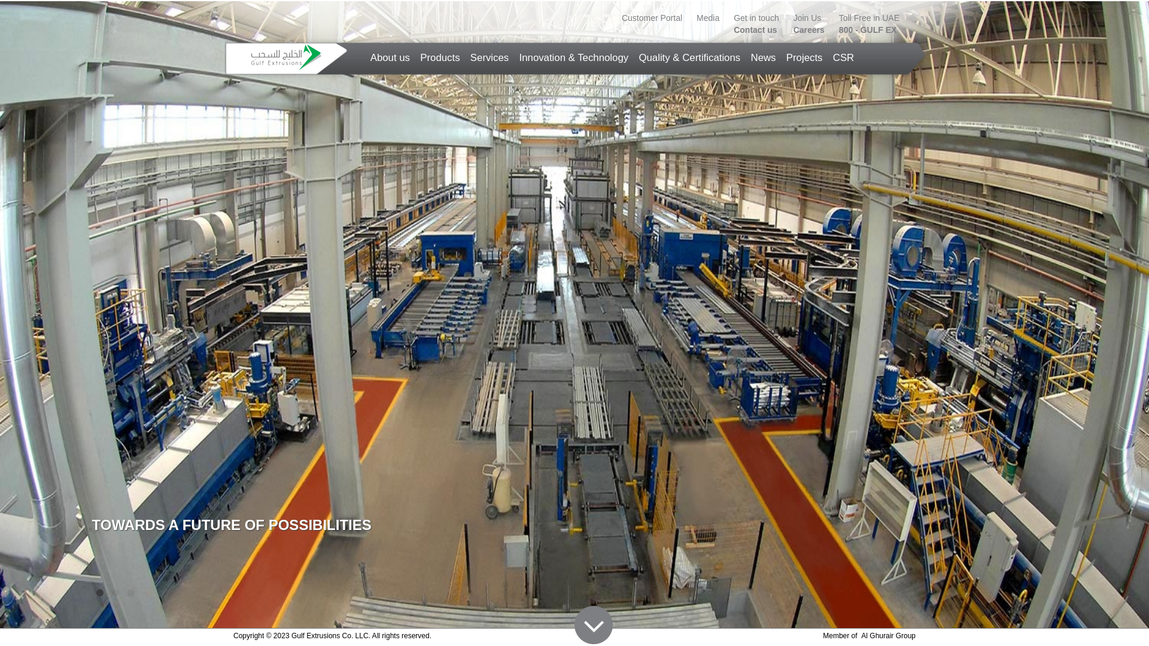Viewport: 1149px width, 646px height.
Task: Open the Projects menu item
Action: click(804, 58)
